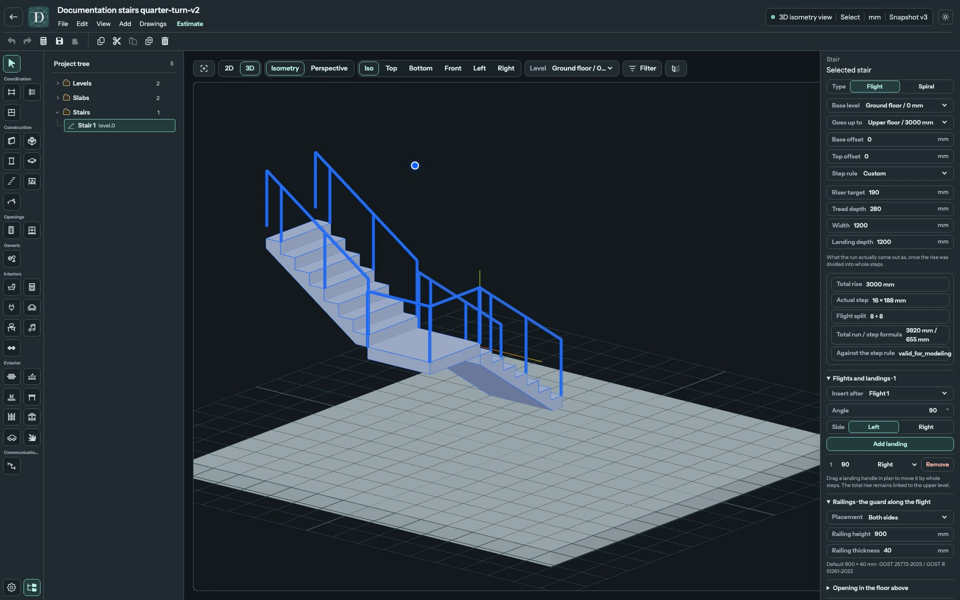Select the arrow pointer tool
This screenshot has height=600, width=960.
pyautogui.click(x=11, y=63)
